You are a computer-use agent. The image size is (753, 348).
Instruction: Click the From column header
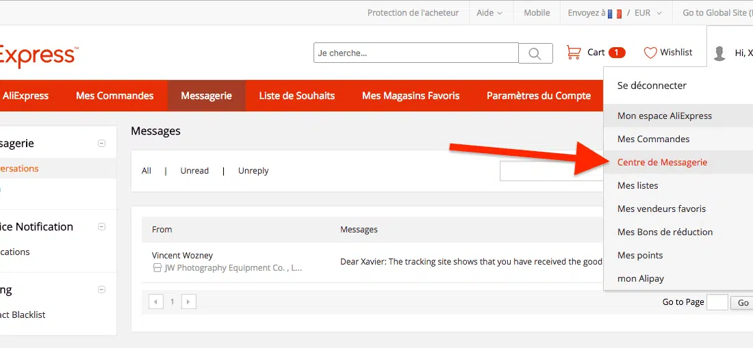[x=162, y=230]
